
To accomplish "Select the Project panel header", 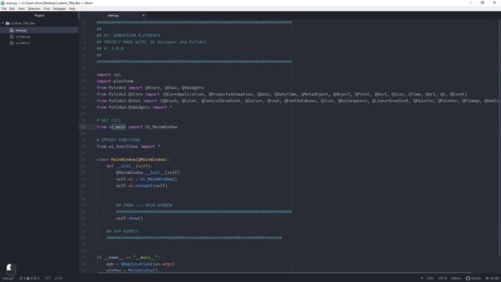I will [39, 16].
